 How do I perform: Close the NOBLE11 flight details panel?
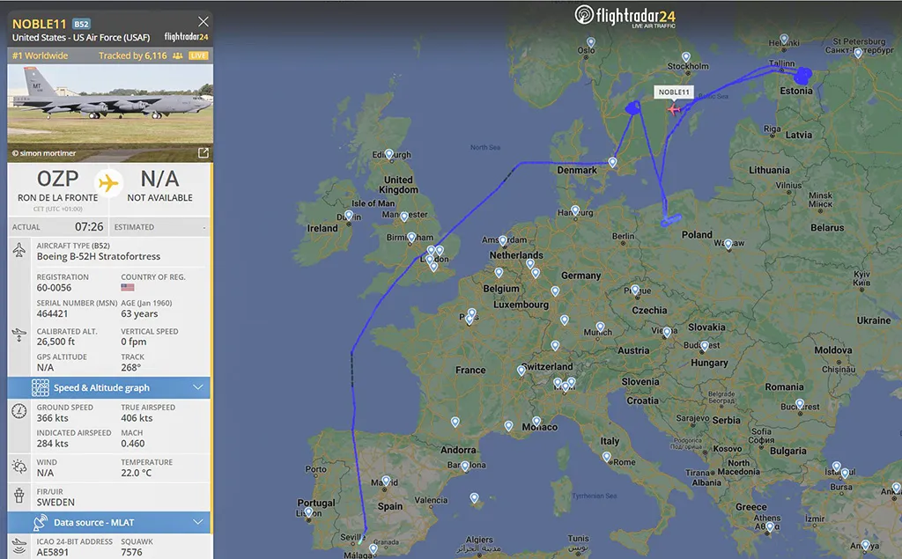click(x=203, y=22)
